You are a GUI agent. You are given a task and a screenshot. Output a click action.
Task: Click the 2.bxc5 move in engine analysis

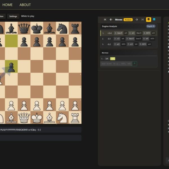(118, 33)
